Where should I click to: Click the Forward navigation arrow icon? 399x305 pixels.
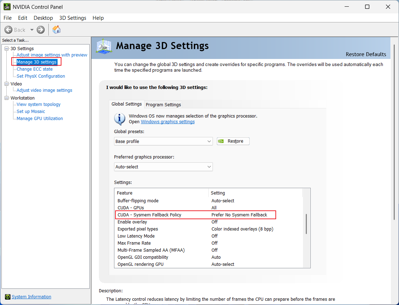pyautogui.click(x=40, y=30)
